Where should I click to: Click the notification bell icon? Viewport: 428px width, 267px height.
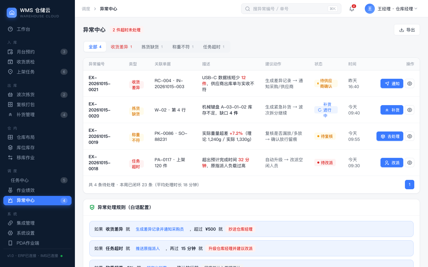point(352,9)
